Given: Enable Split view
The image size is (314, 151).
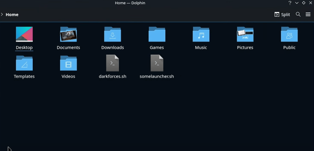Looking at the screenshot, I should pos(282,15).
